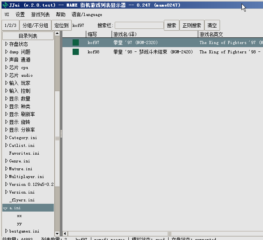Viewport: 263px width, 240px height.
Task: Select the kof98 game row
Action: click(x=163, y=52)
